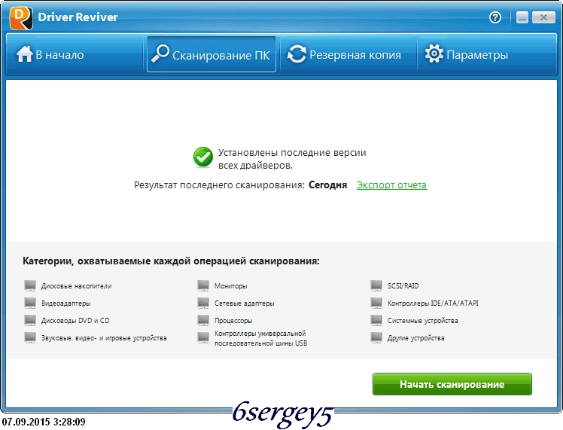Click icon next to SCSI/RAID
The image size is (563, 430).
tap(376, 285)
